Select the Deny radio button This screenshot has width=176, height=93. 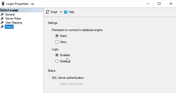[57, 42]
